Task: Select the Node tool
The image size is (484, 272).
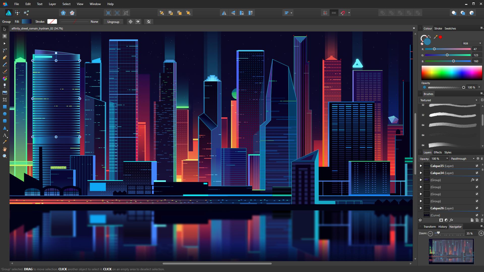Action: (x=5, y=43)
